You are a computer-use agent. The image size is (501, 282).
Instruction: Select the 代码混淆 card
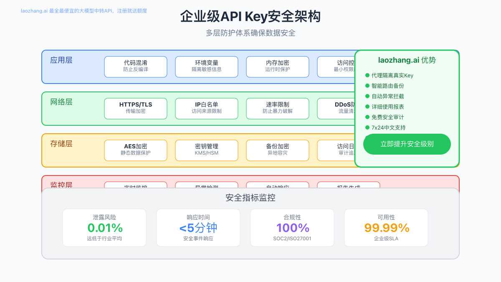(x=136, y=67)
